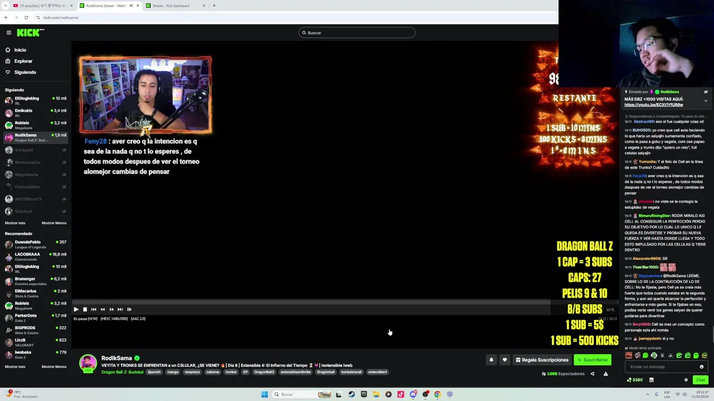Open BIGPRODS recommended channel
Viewport: 714px width, 401px height.
pos(36,330)
